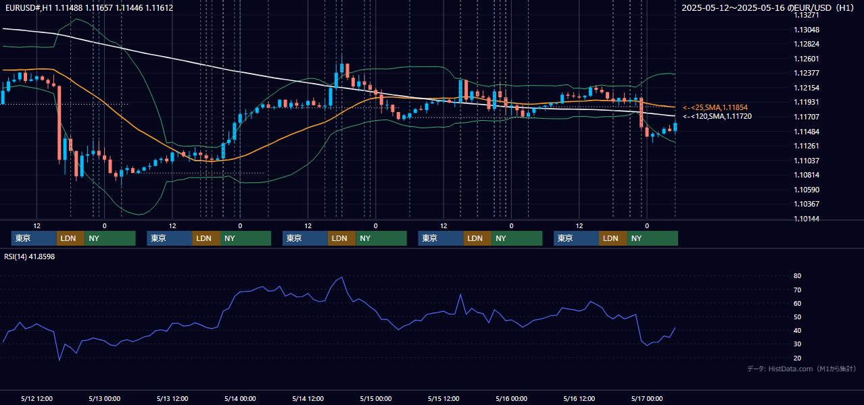This screenshot has width=864, height=405.
Task: Click the 5/16 12:00 date label
Action: coord(579,398)
